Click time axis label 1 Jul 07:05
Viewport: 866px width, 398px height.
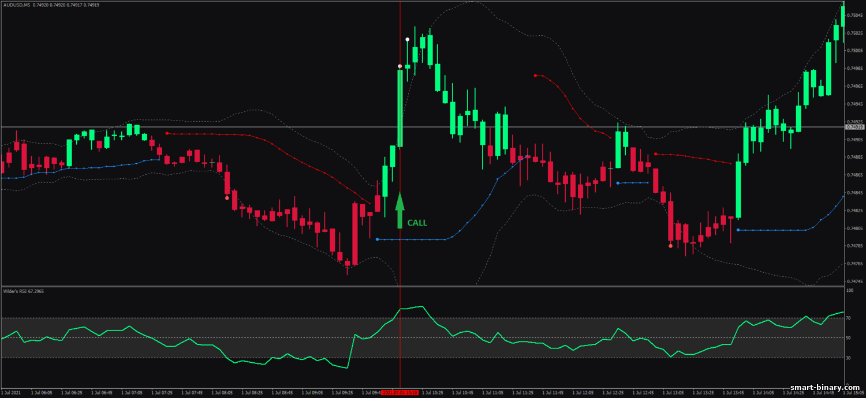(132, 393)
